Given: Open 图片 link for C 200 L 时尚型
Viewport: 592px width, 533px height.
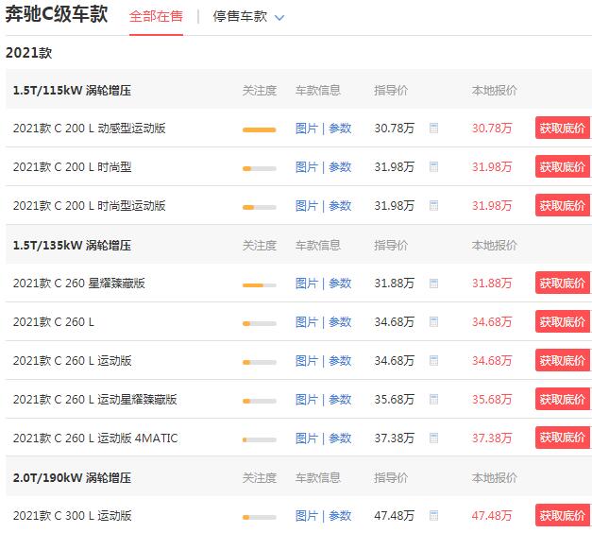Looking at the screenshot, I should [307, 167].
